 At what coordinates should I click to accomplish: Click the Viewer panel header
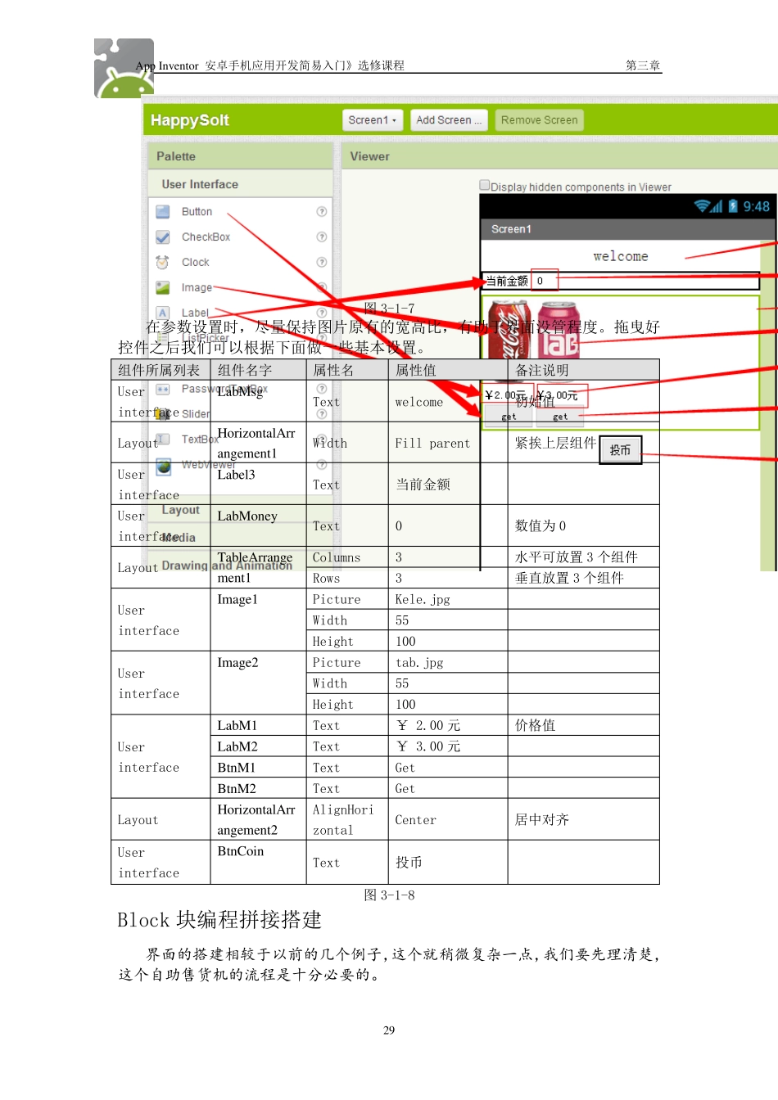pos(560,156)
